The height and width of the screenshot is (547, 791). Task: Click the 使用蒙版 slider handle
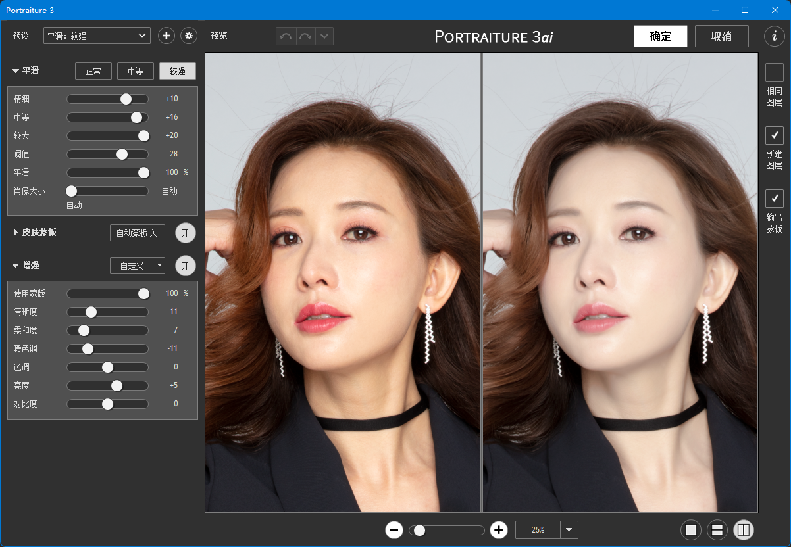tap(143, 293)
